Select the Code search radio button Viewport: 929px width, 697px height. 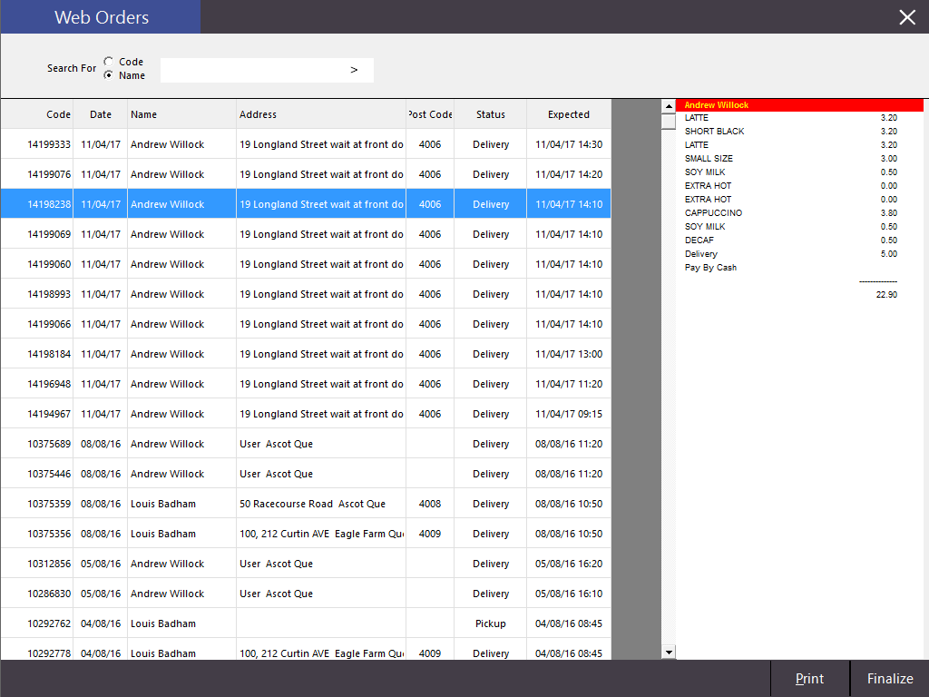(109, 61)
